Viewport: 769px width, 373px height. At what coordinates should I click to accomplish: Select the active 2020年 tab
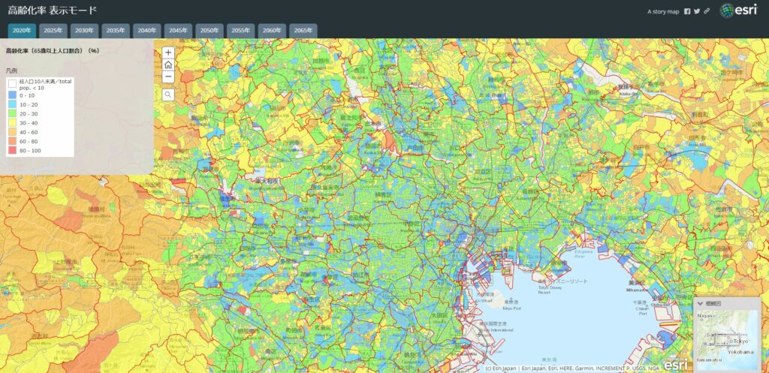click(22, 30)
